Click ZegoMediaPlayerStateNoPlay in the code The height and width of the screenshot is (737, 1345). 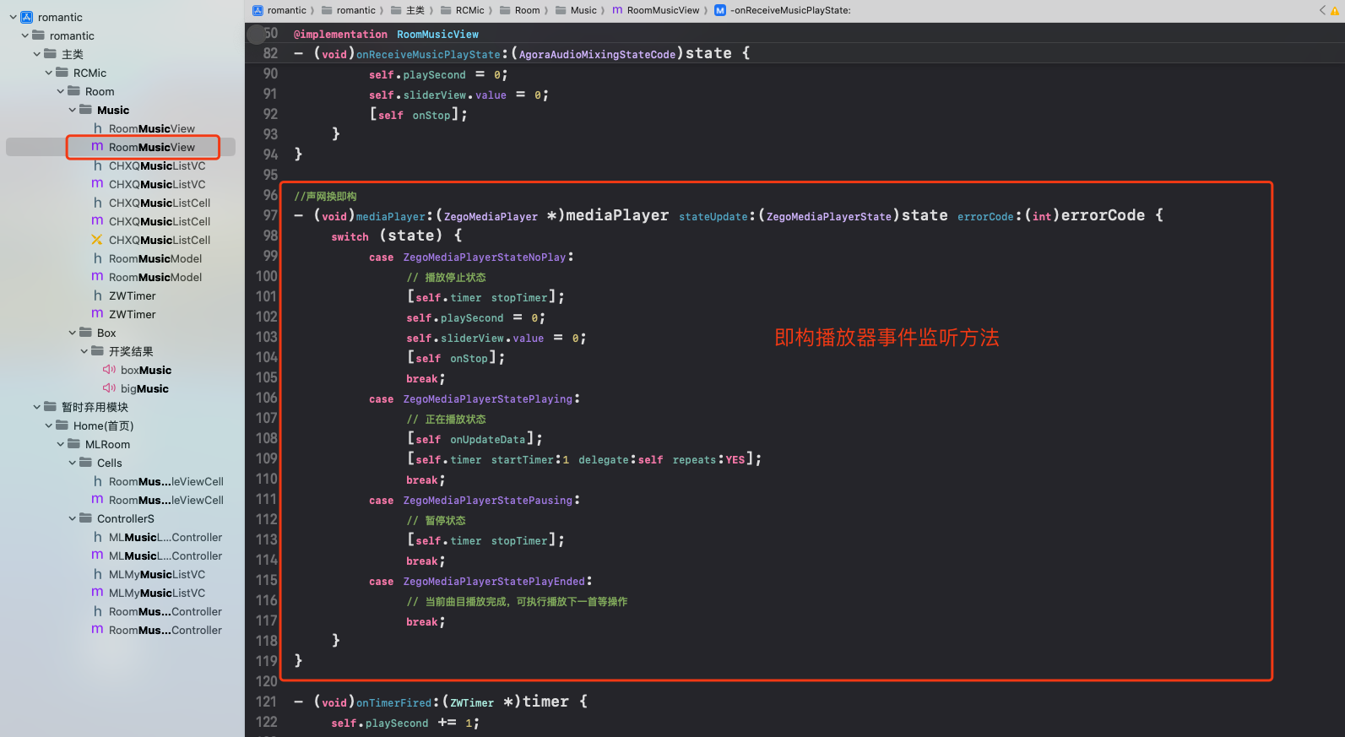(x=485, y=257)
